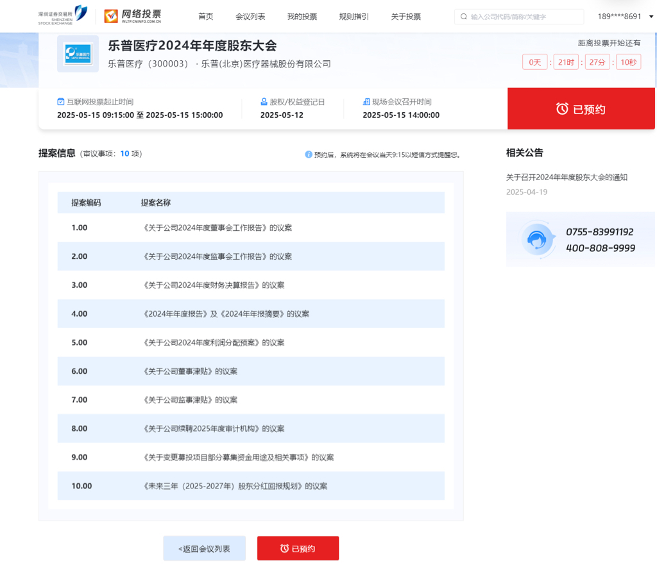Open the account dropdown arrow

(651, 17)
